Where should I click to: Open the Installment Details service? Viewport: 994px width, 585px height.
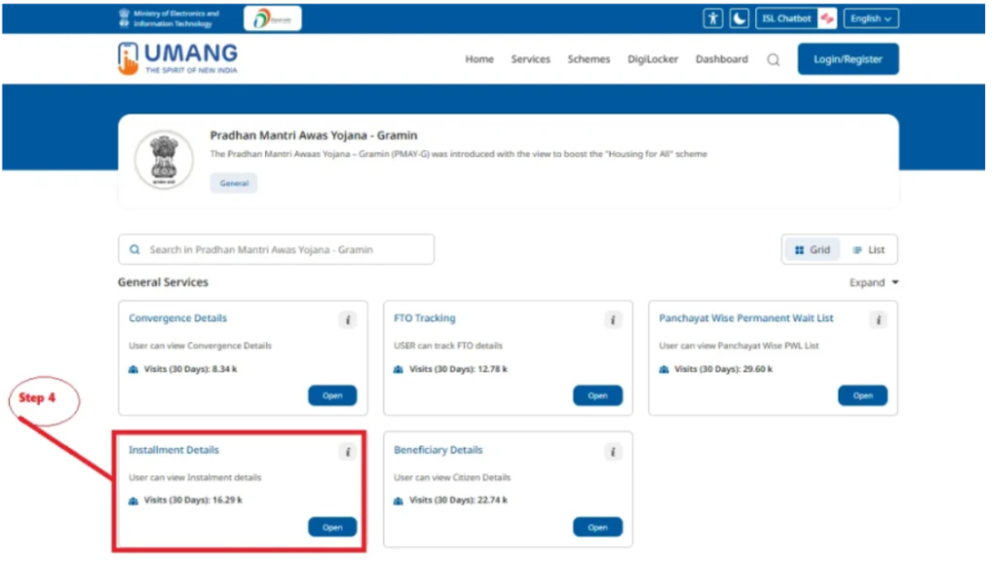[x=332, y=528]
